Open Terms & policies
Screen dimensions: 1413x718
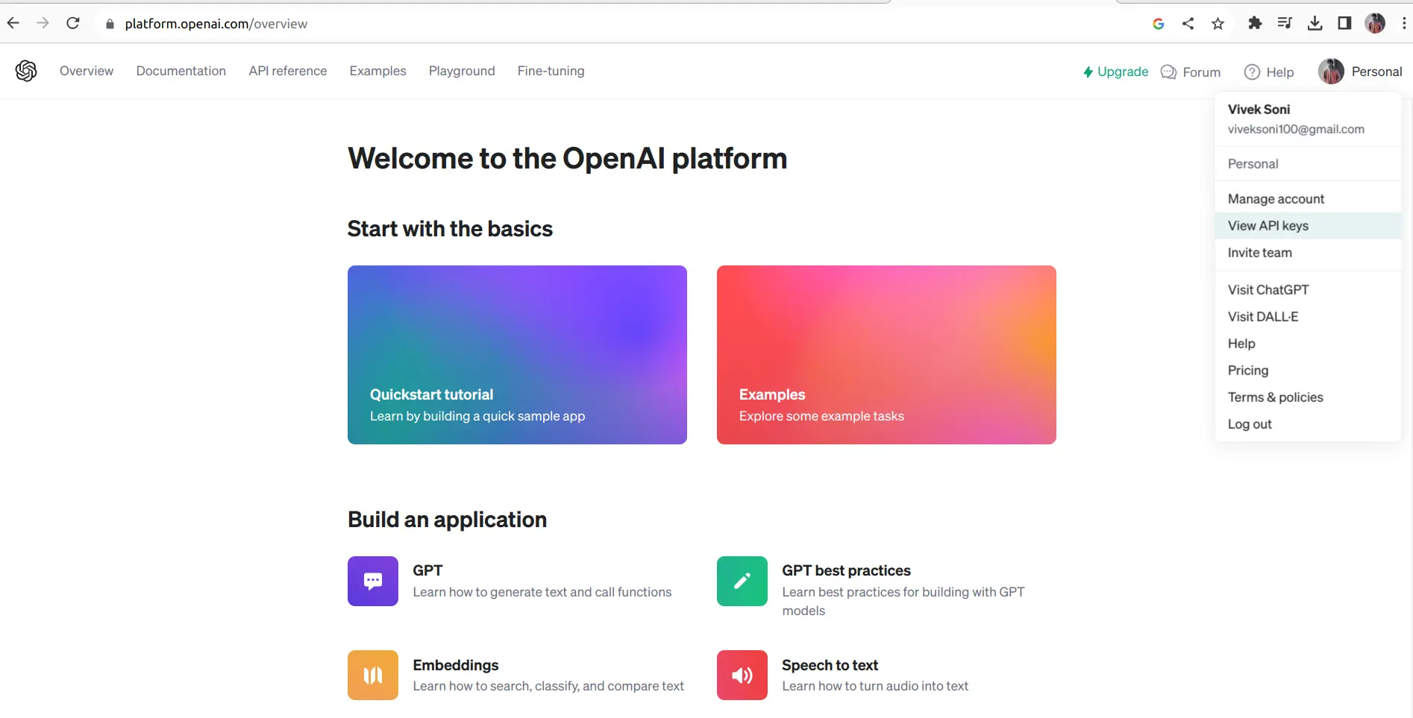pos(1308,397)
